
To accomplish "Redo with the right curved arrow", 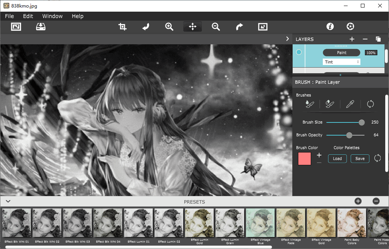I will click(x=239, y=27).
